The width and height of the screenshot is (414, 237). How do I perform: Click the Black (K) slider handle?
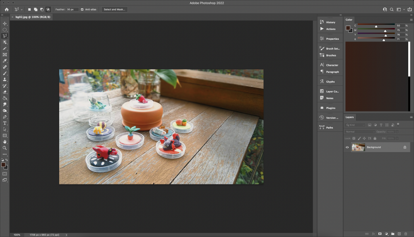(x=384, y=40)
